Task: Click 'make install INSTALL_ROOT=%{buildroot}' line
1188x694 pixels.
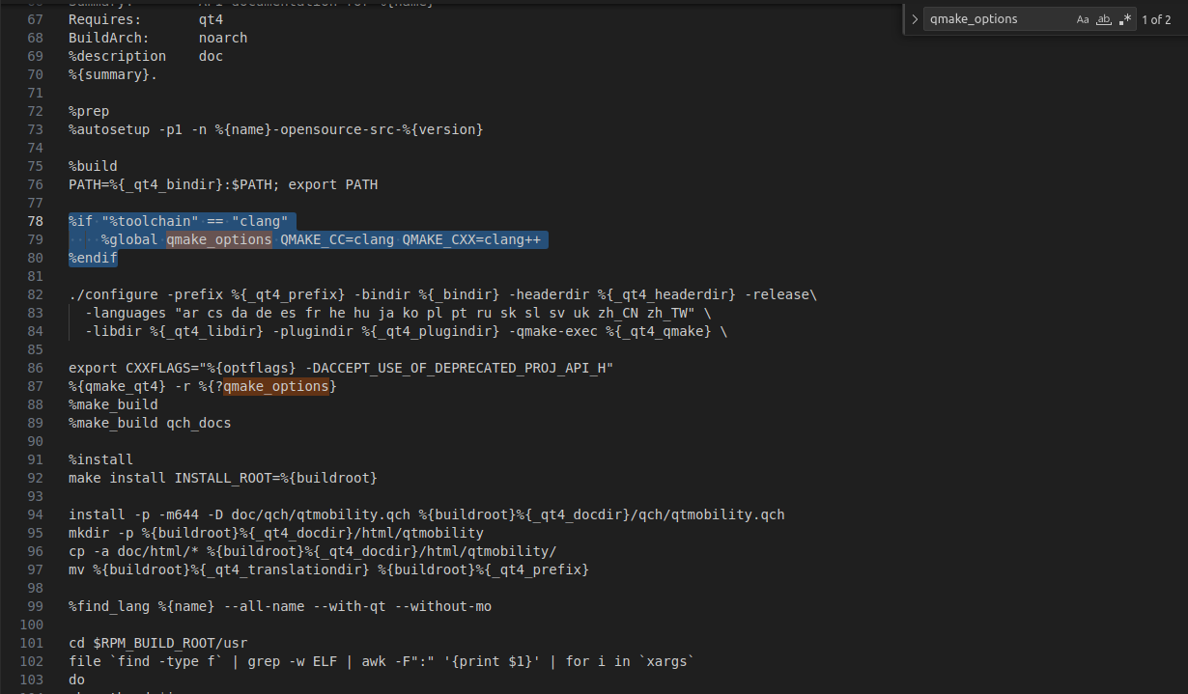Action: click(222, 478)
